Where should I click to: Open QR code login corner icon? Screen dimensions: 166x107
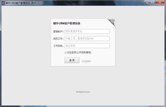(x=111, y=22)
